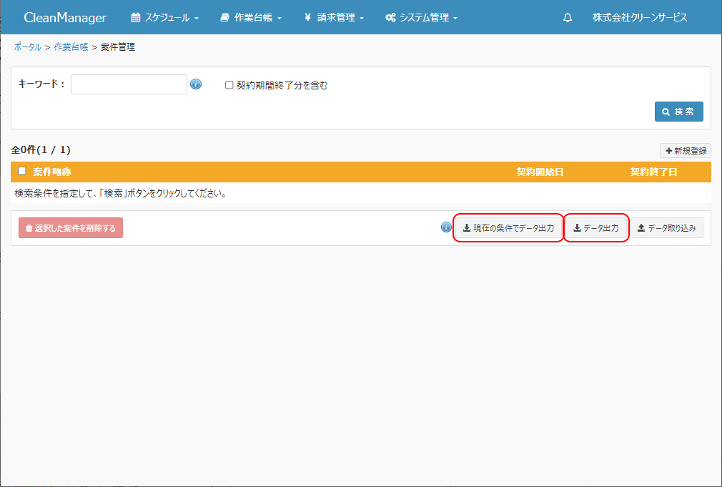722x487 pixels.
Task: Click the データ出力 button
Action: click(x=596, y=228)
